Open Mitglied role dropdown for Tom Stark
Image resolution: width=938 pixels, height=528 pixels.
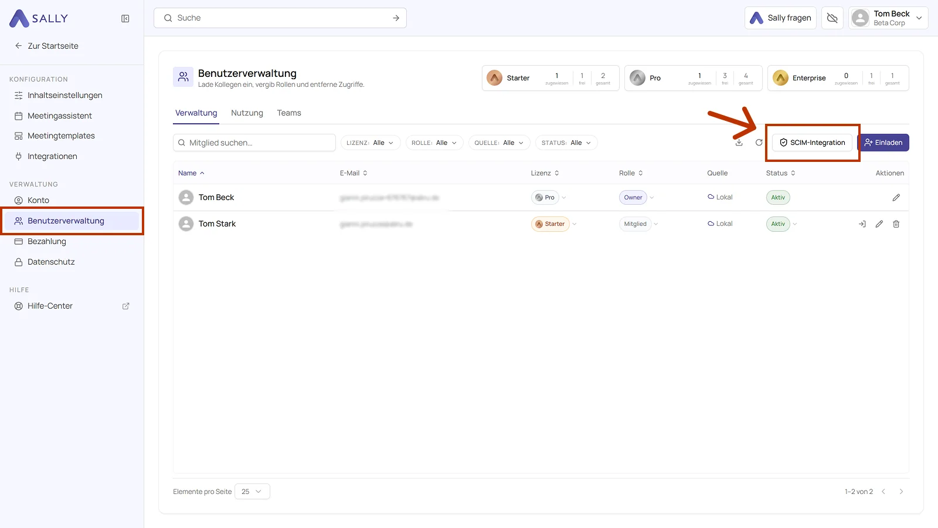639,224
